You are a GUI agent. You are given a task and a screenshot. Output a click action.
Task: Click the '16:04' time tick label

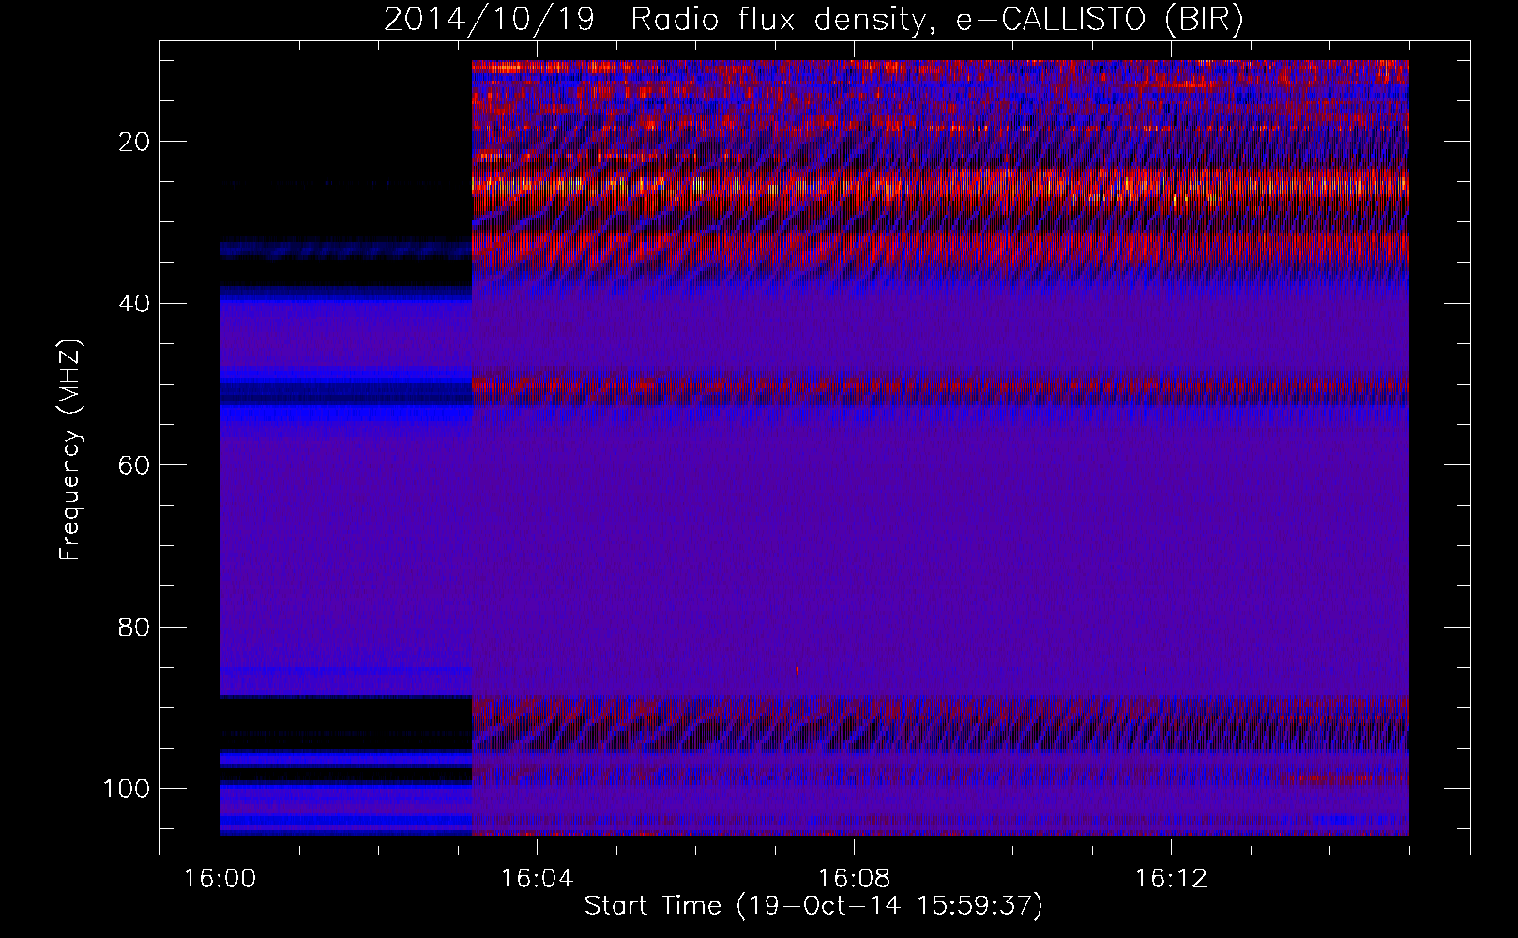537,879
